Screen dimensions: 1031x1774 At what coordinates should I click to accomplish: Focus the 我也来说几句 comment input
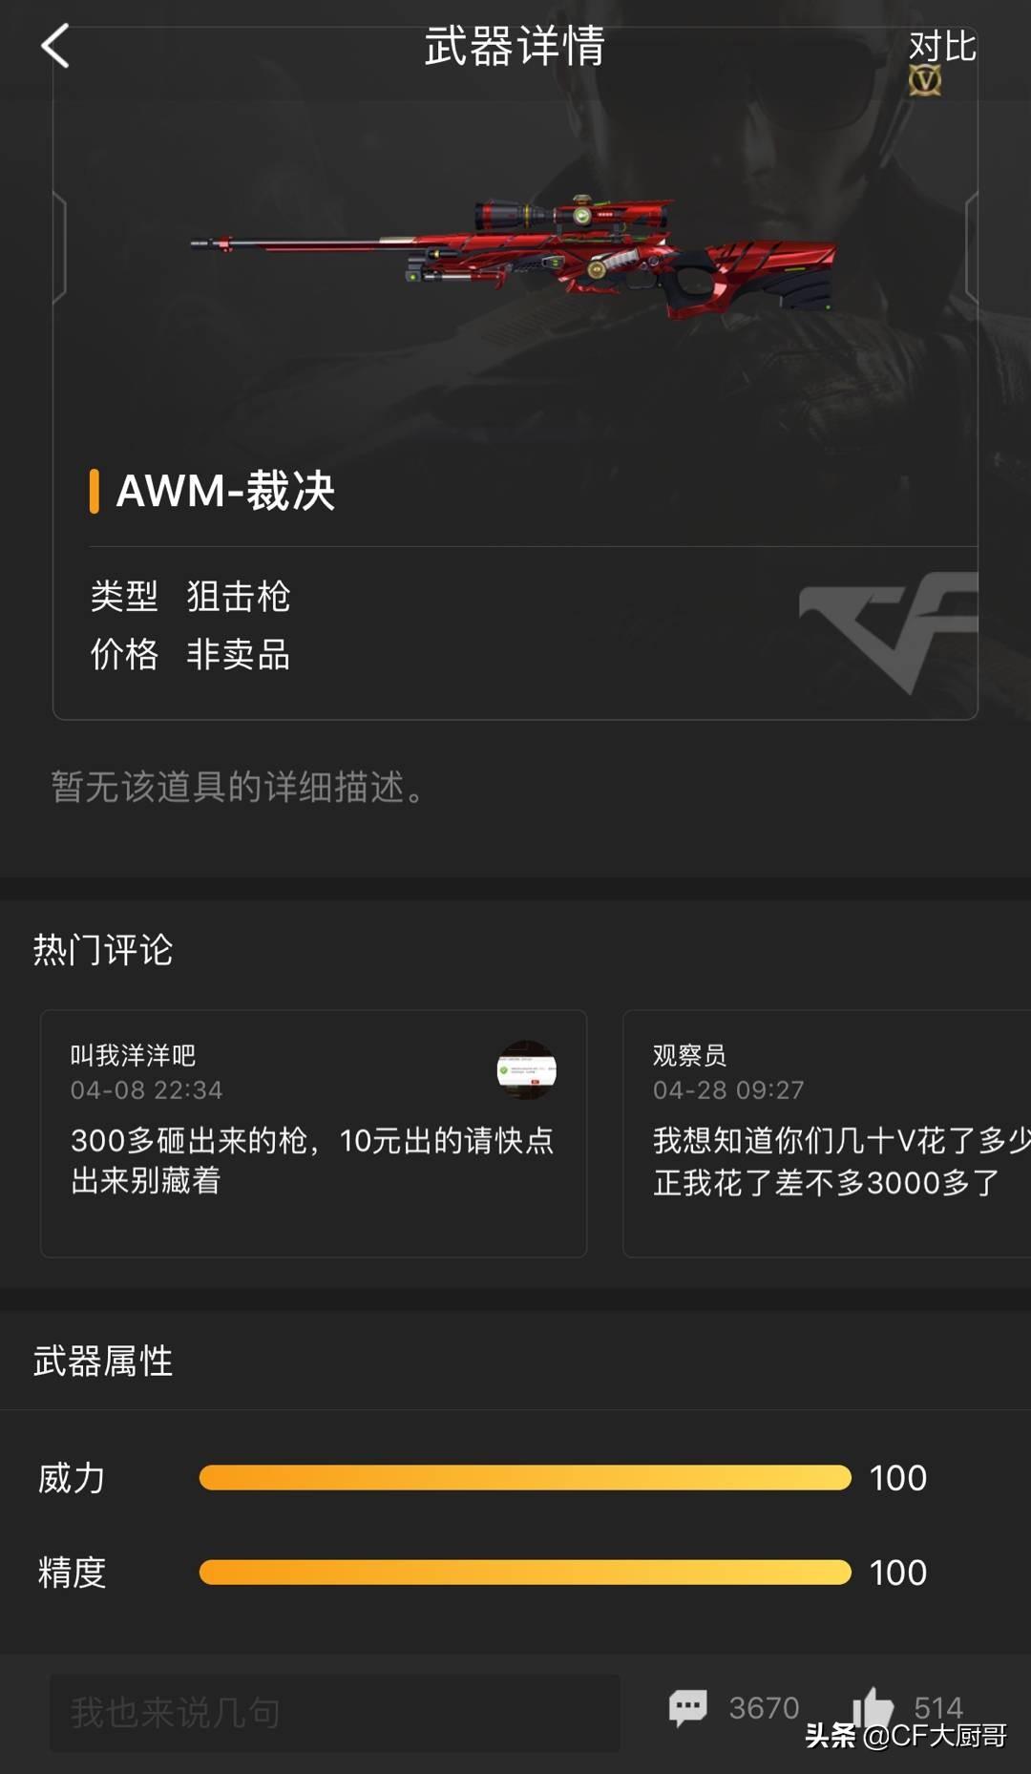335,1712
